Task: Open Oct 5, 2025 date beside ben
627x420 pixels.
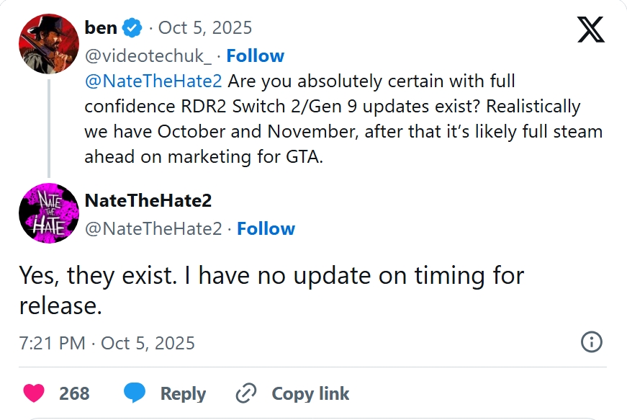Action: coord(204,28)
